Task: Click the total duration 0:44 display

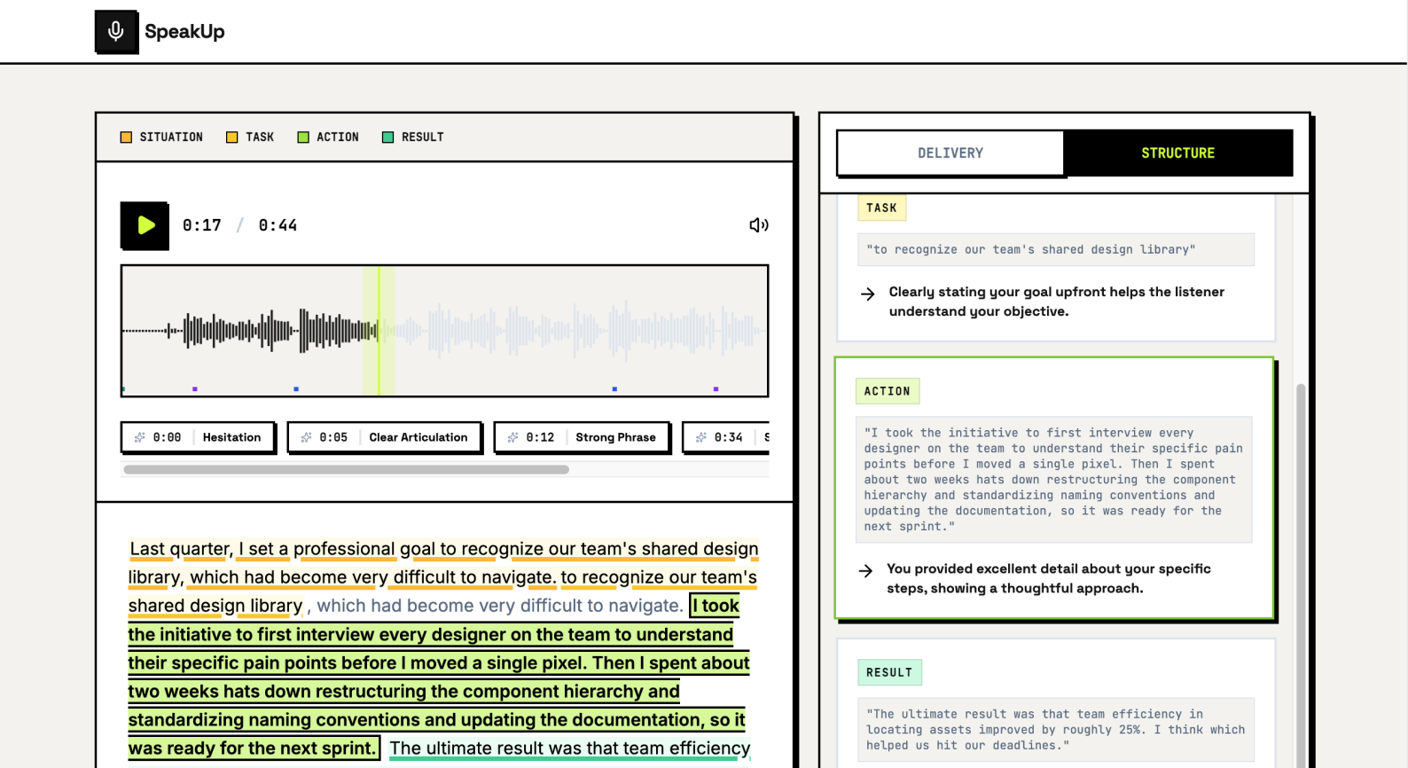Action: click(278, 225)
